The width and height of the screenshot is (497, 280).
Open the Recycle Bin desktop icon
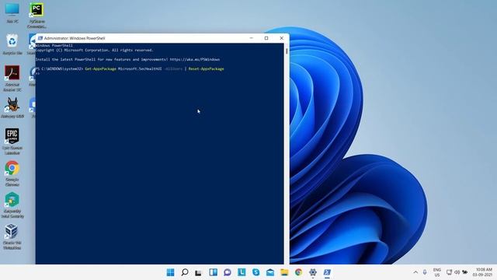pos(12,44)
